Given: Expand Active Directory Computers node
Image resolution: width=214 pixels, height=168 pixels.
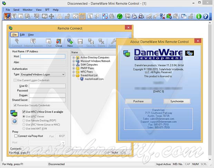Looking at the screenshot, I should click(74, 57).
